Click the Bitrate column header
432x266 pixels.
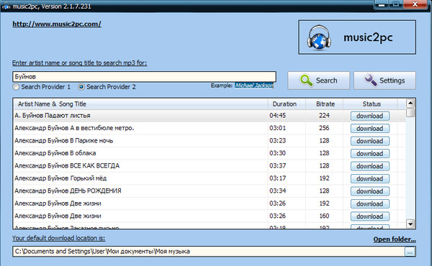[x=324, y=104]
